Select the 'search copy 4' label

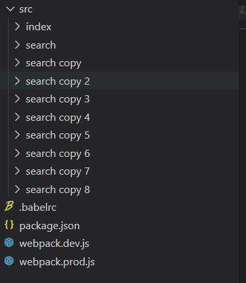click(x=58, y=118)
